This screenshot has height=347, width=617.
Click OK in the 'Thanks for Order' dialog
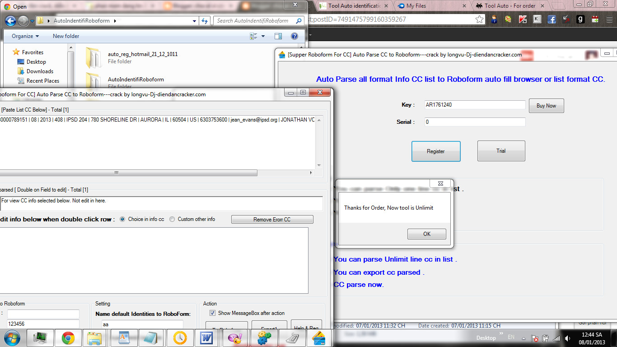click(x=426, y=234)
